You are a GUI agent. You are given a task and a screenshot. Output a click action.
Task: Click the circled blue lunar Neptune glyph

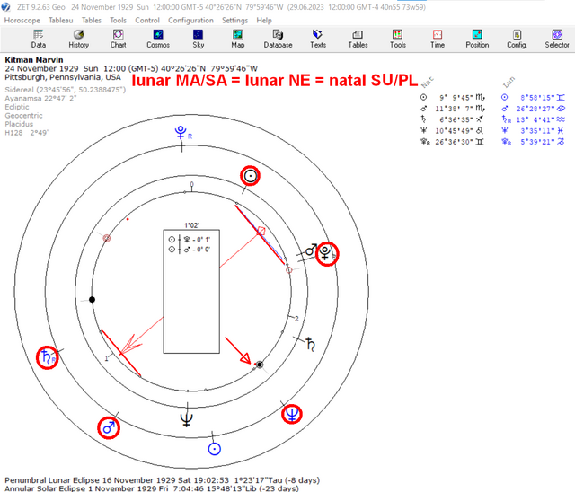point(292,414)
